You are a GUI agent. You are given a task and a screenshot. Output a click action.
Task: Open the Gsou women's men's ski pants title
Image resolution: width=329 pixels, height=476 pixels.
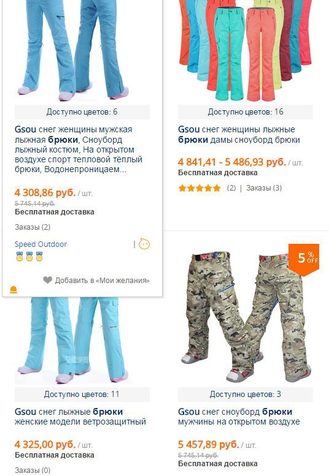[x=79, y=149]
